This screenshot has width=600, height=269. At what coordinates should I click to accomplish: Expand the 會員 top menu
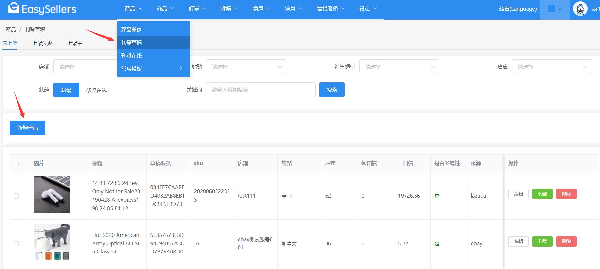pos(294,9)
